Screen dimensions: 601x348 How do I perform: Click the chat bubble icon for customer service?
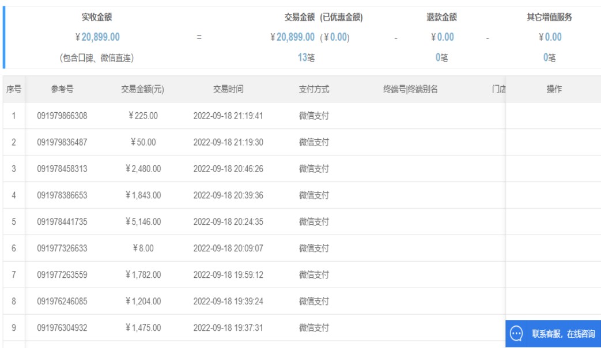(x=517, y=334)
